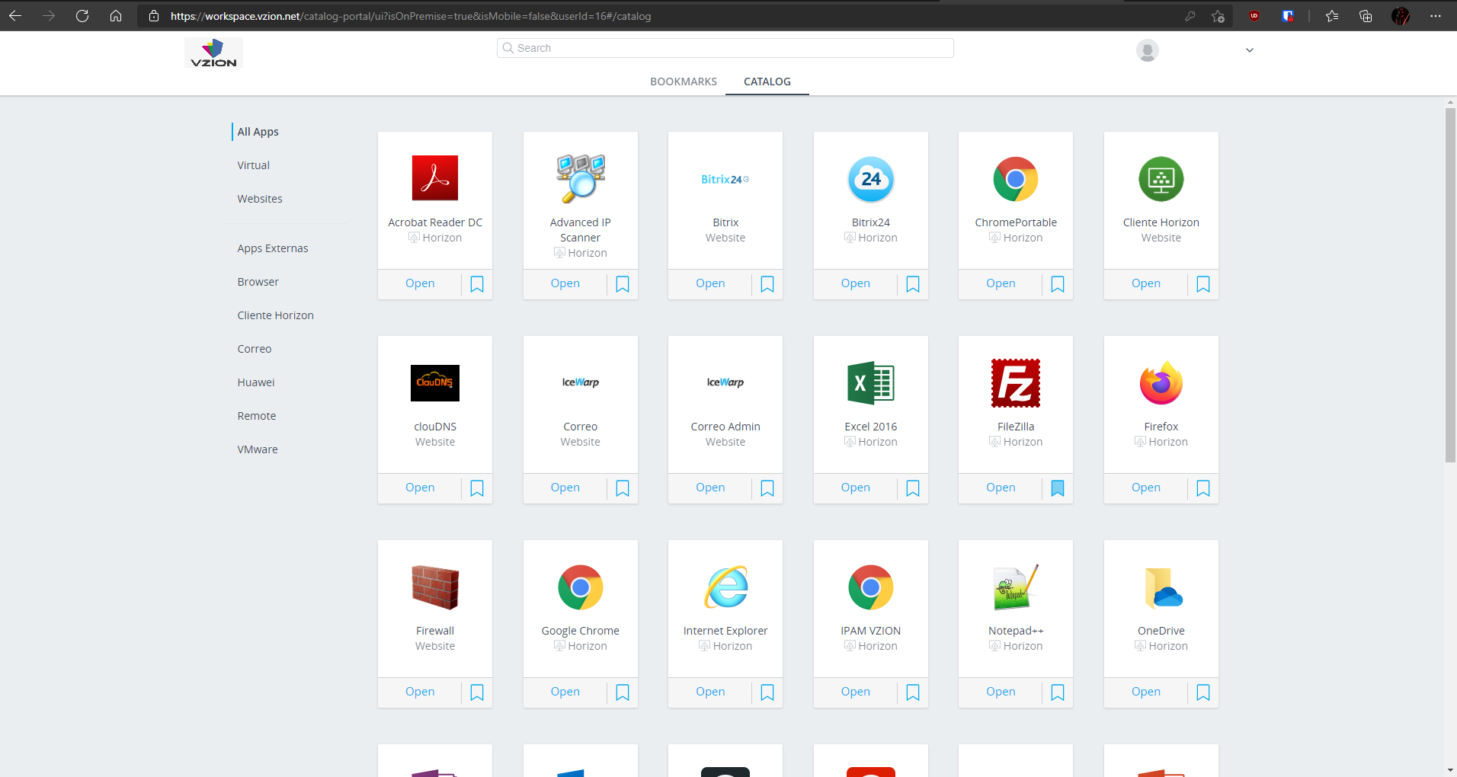Viewport: 1457px width, 777px height.
Task: Switch to the BOOKMARKS tab
Action: 684,82
